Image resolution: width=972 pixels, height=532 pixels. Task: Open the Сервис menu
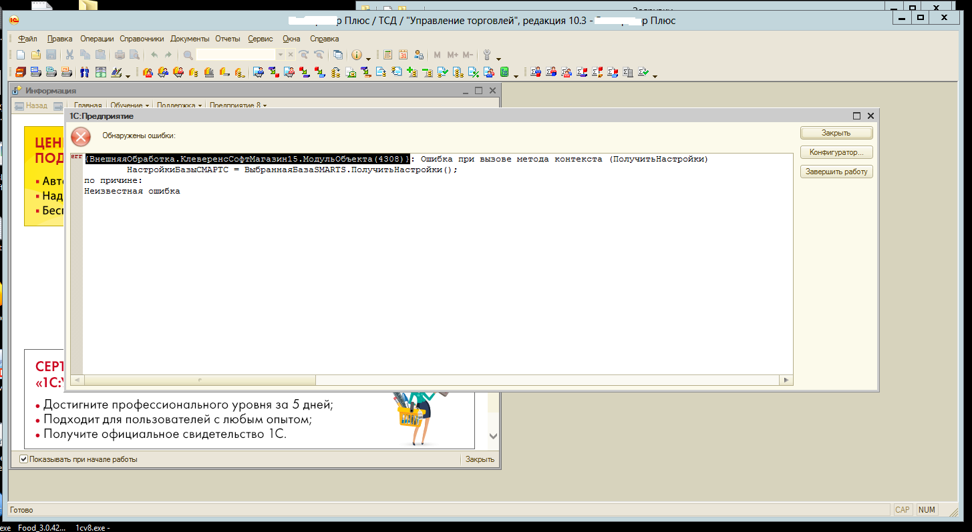[x=261, y=39]
